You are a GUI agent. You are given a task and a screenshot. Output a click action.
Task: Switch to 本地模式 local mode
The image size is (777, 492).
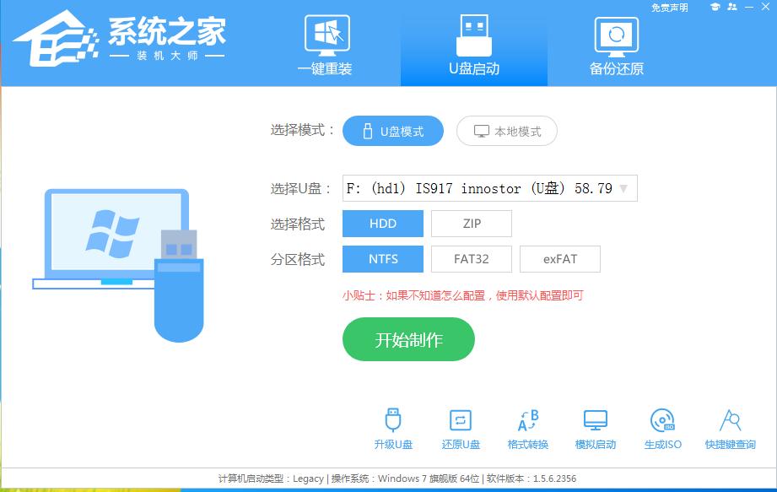[506, 131]
